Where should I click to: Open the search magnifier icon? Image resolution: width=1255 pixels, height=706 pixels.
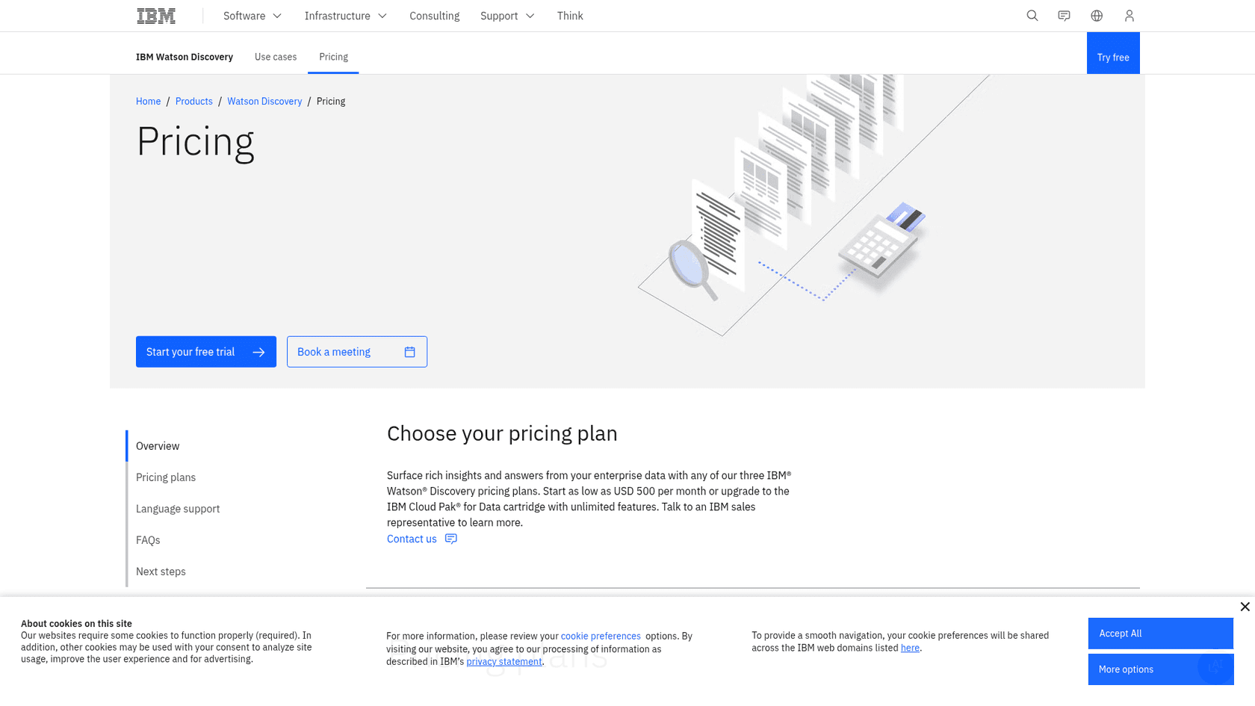1032,16
